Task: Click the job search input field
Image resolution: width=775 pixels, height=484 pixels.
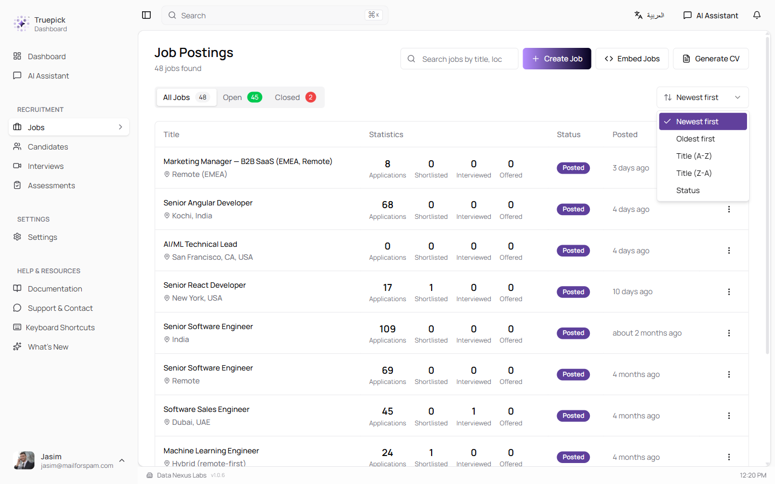Action: click(462, 59)
